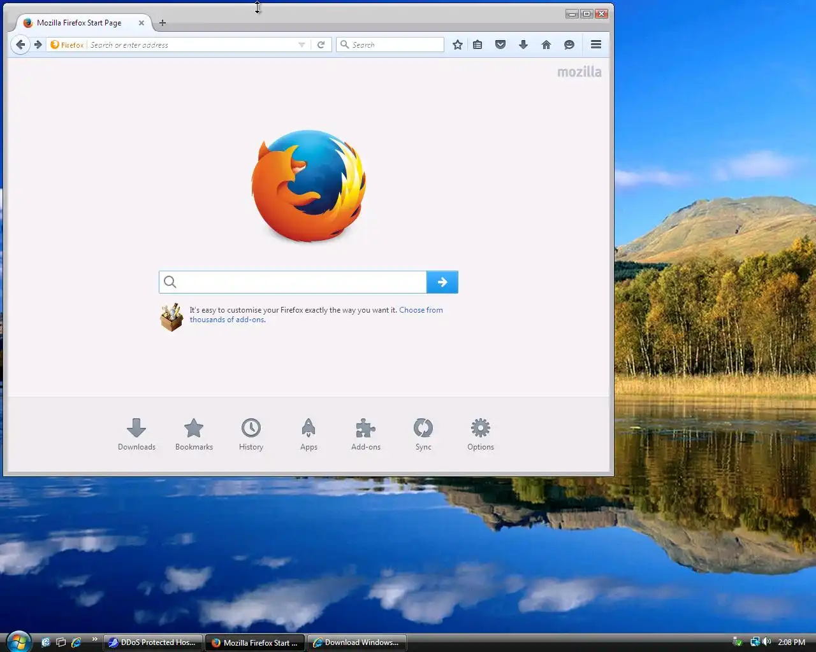
Task: Click the large Firefox logo
Action: [309, 187]
